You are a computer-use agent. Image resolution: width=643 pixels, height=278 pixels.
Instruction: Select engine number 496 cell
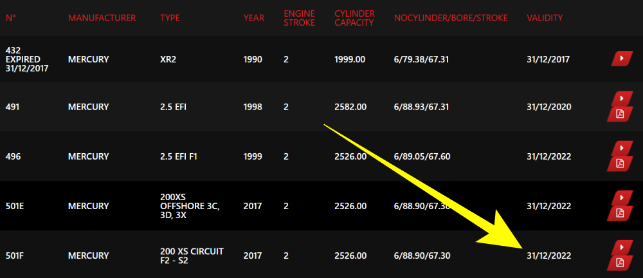12,156
